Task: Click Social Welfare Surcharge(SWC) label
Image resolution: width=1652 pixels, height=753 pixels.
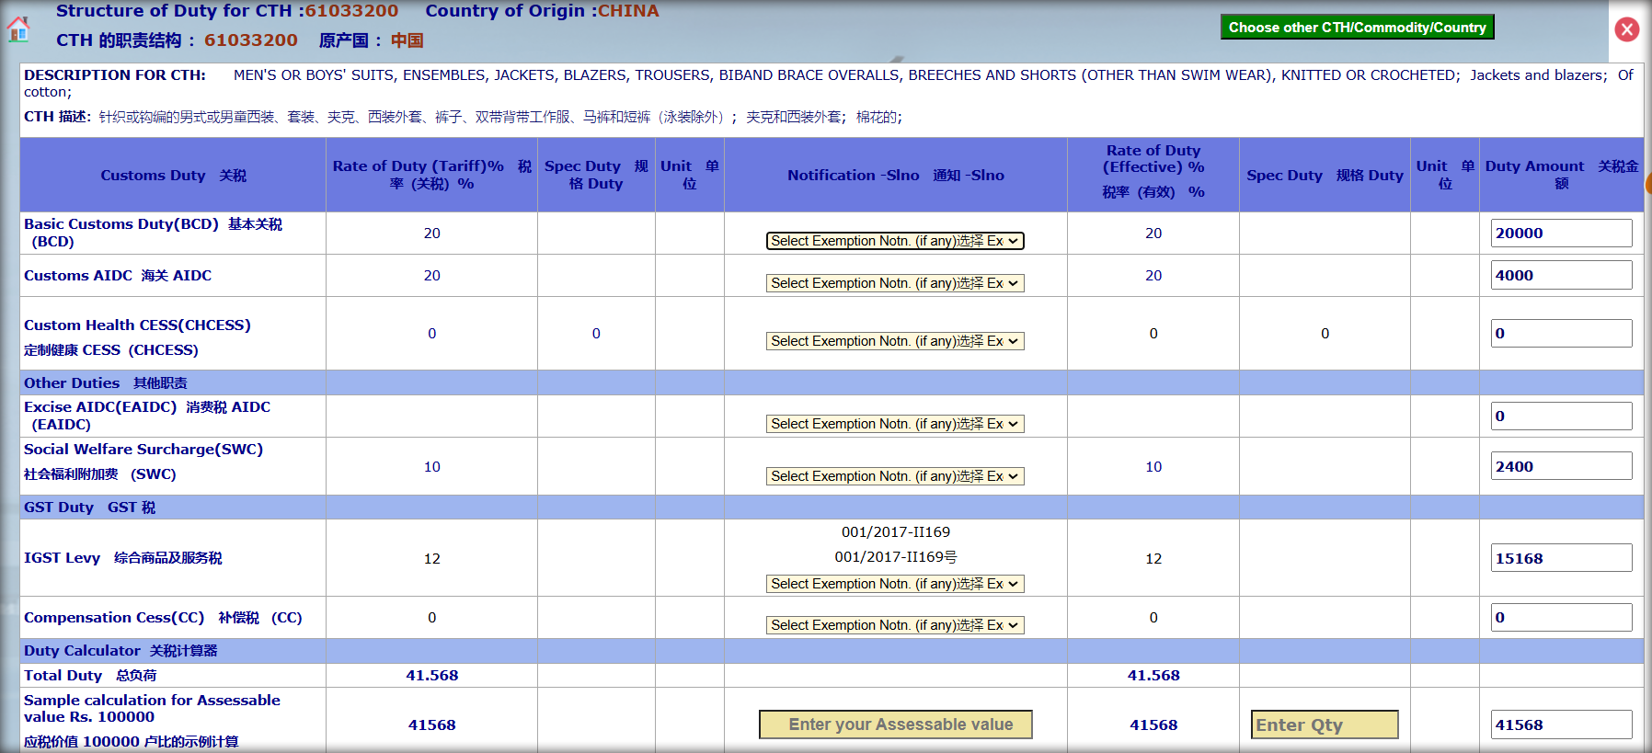Action: [x=143, y=449]
